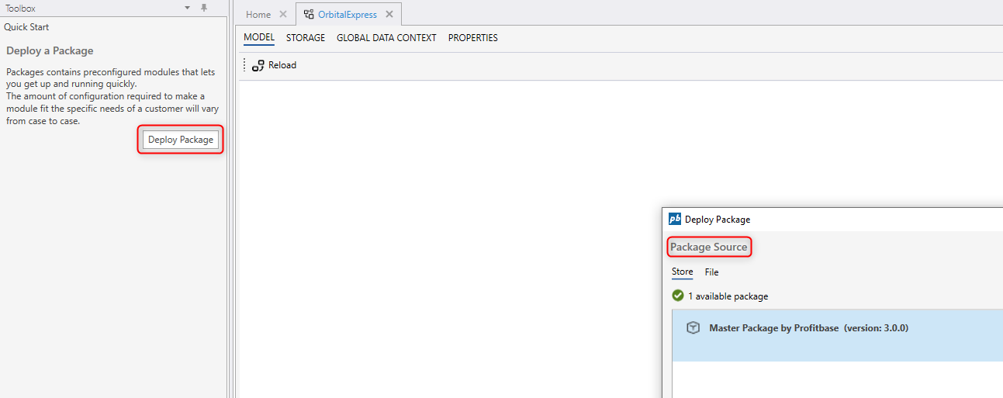
Task: Click the OrbitalExpress tab's diagram icon
Action: click(309, 15)
